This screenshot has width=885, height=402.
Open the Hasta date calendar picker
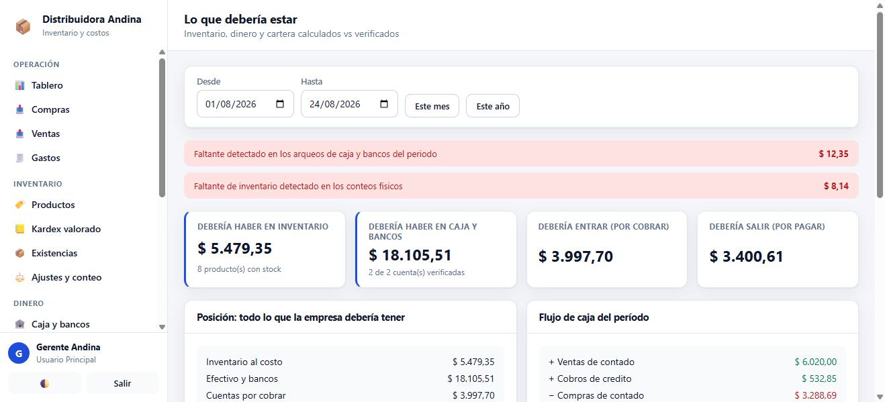[x=384, y=104]
